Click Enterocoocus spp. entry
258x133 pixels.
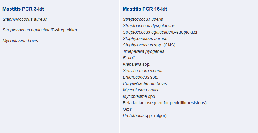point(140,77)
